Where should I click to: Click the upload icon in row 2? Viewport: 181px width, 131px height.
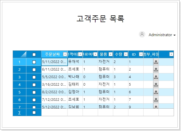156,69
